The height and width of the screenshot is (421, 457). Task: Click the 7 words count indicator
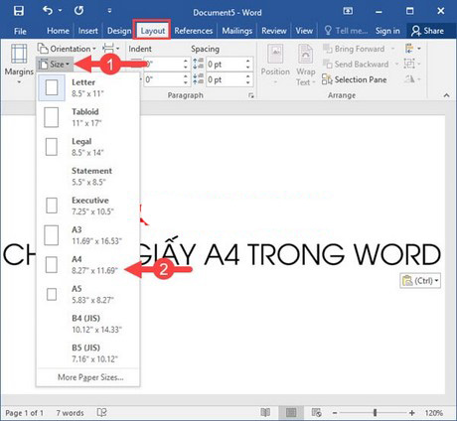70,413
